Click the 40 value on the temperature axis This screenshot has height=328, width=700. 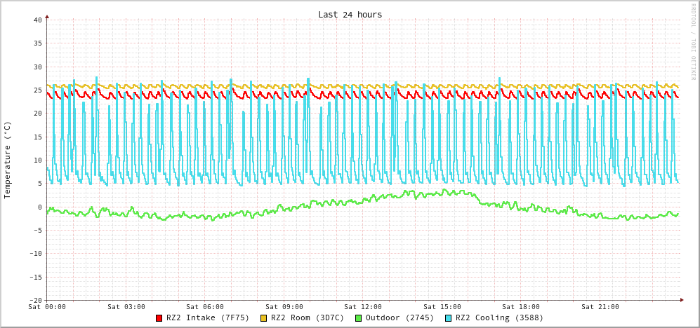(x=37, y=20)
